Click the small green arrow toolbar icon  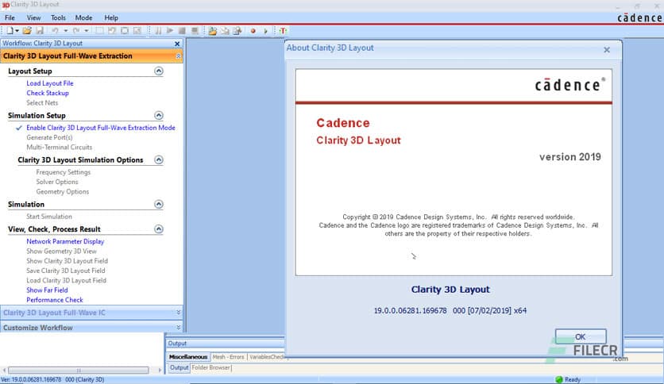click(x=265, y=31)
